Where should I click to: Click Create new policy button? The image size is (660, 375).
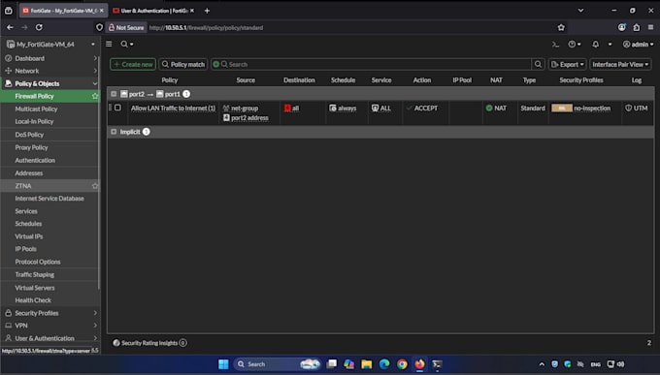133,64
